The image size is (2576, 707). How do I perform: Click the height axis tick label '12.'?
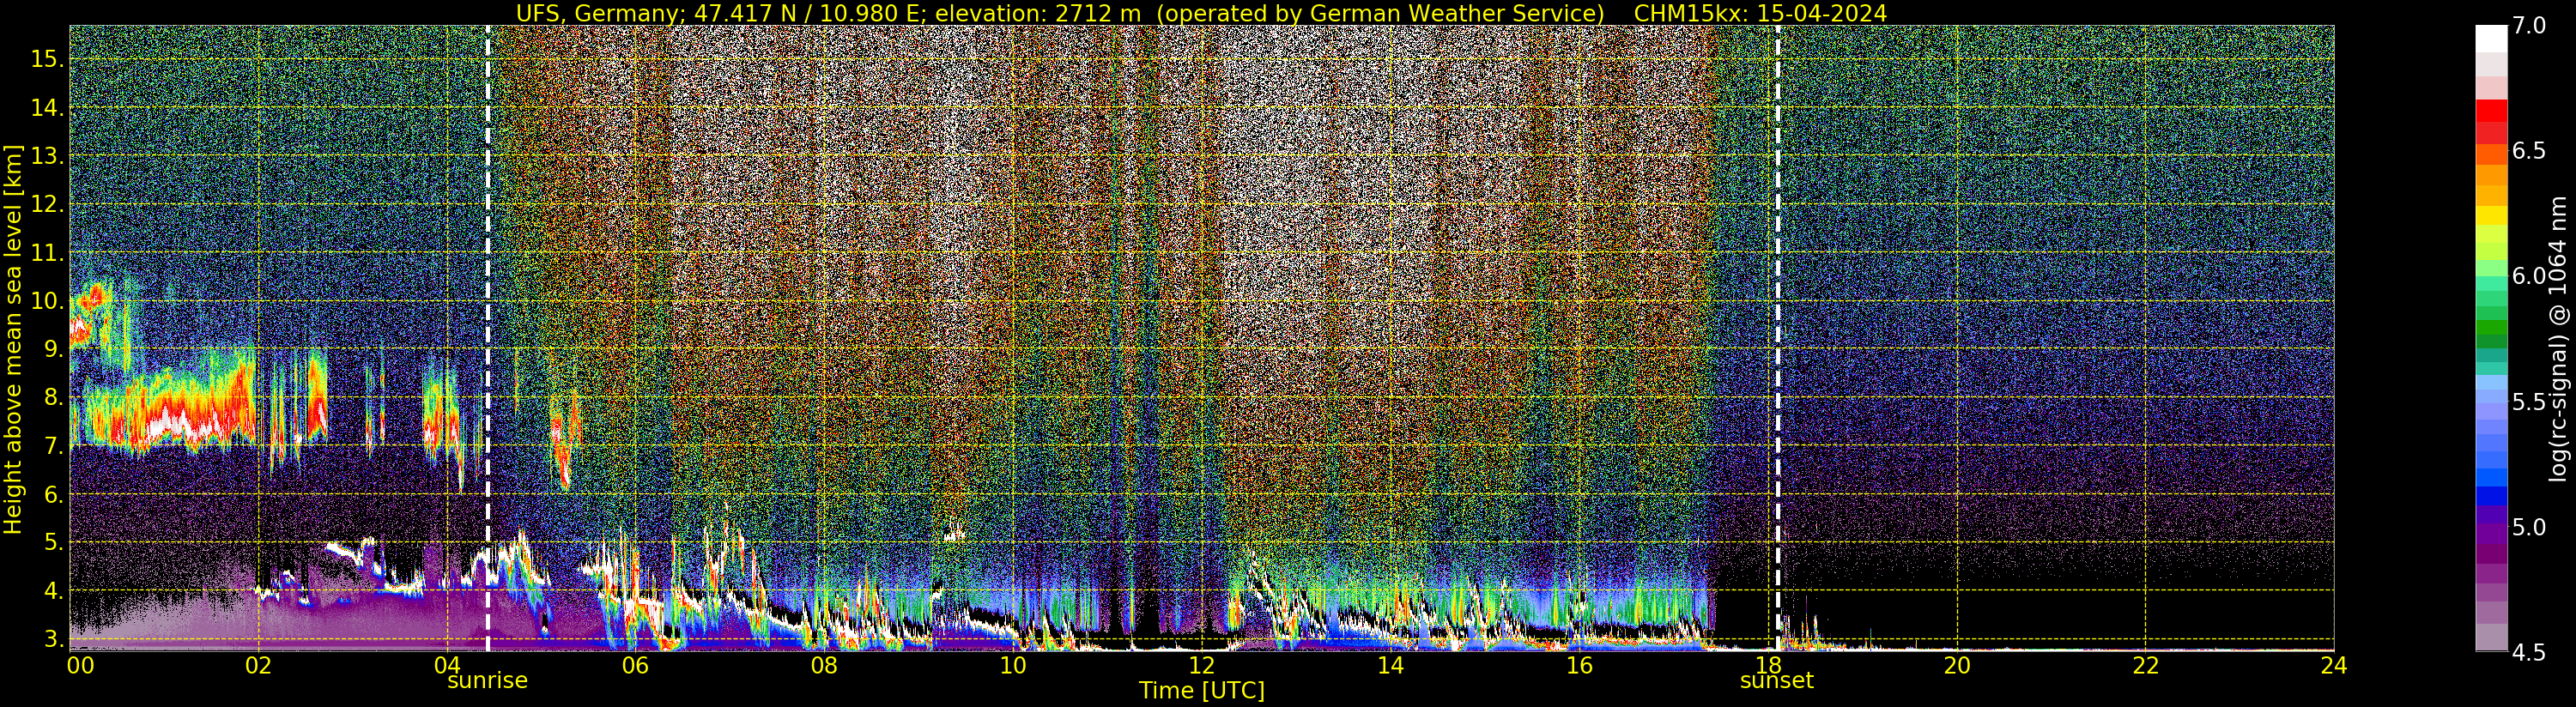tap(47, 204)
